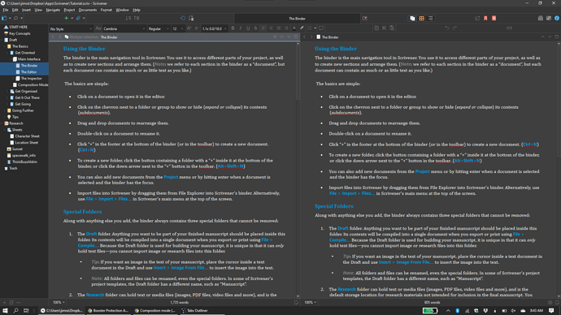Open text color swatch with underlined A
Viewport: 561px width, 315px height.
click(x=294, y=28)
